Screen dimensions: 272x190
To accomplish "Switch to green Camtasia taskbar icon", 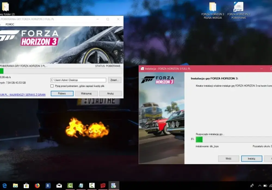I will [70, 185].
